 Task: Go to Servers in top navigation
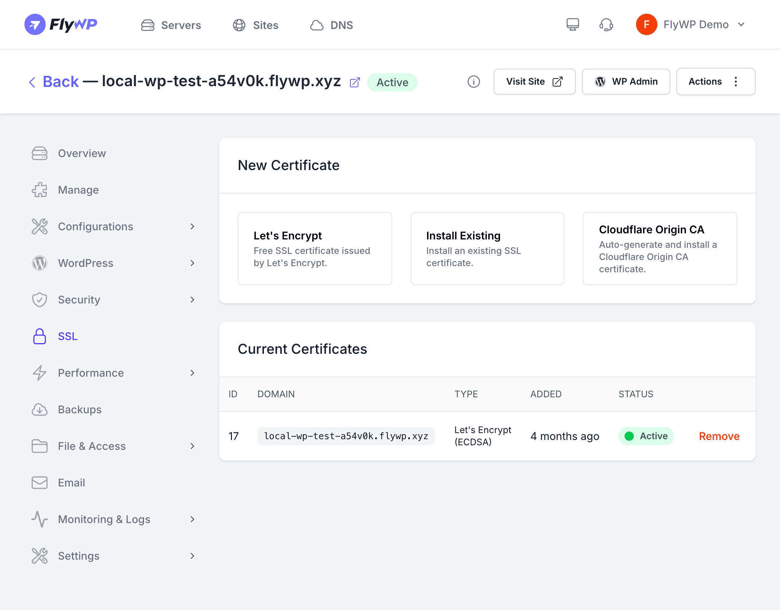[171, 25]
